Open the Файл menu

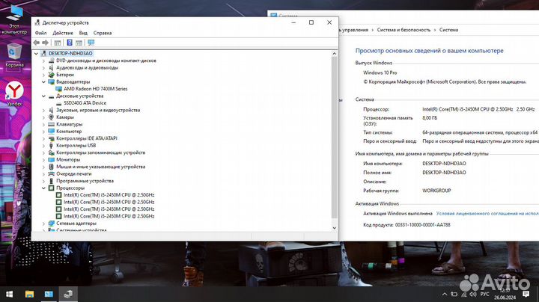(x=40, y=33)
